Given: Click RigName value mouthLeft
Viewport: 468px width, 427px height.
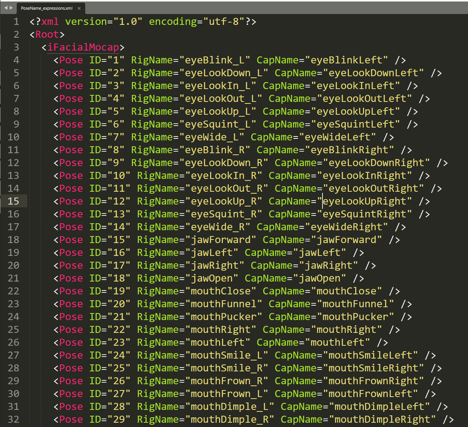Looking at the screenshot, I should [x=218, y=342].
